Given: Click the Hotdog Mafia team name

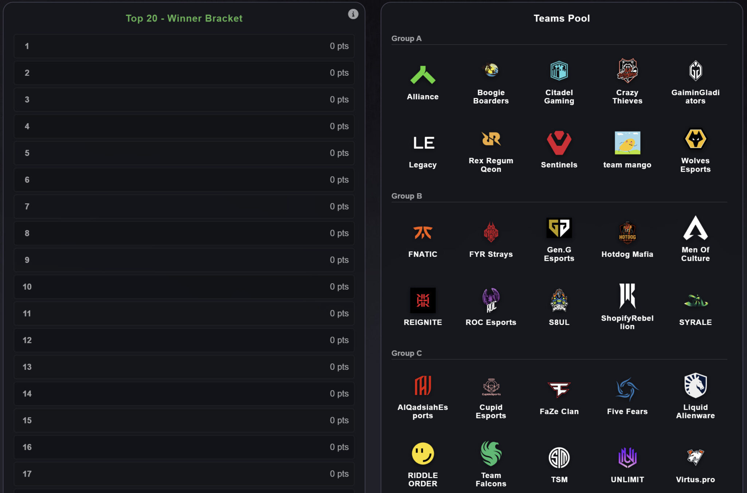Looking at the screenshot, I should click(627, 254).
